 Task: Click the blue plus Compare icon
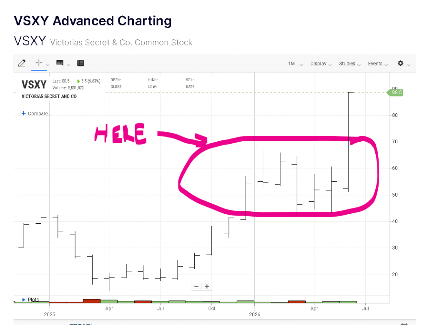pos(24,113)
